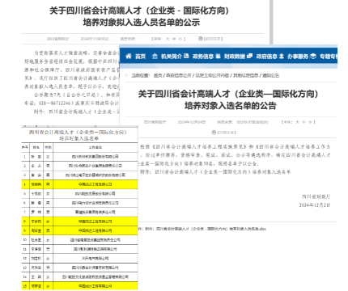Click the graduation cap icon before 专题专栏
This screenshot has width=348, height=291.
coord(313,56)
